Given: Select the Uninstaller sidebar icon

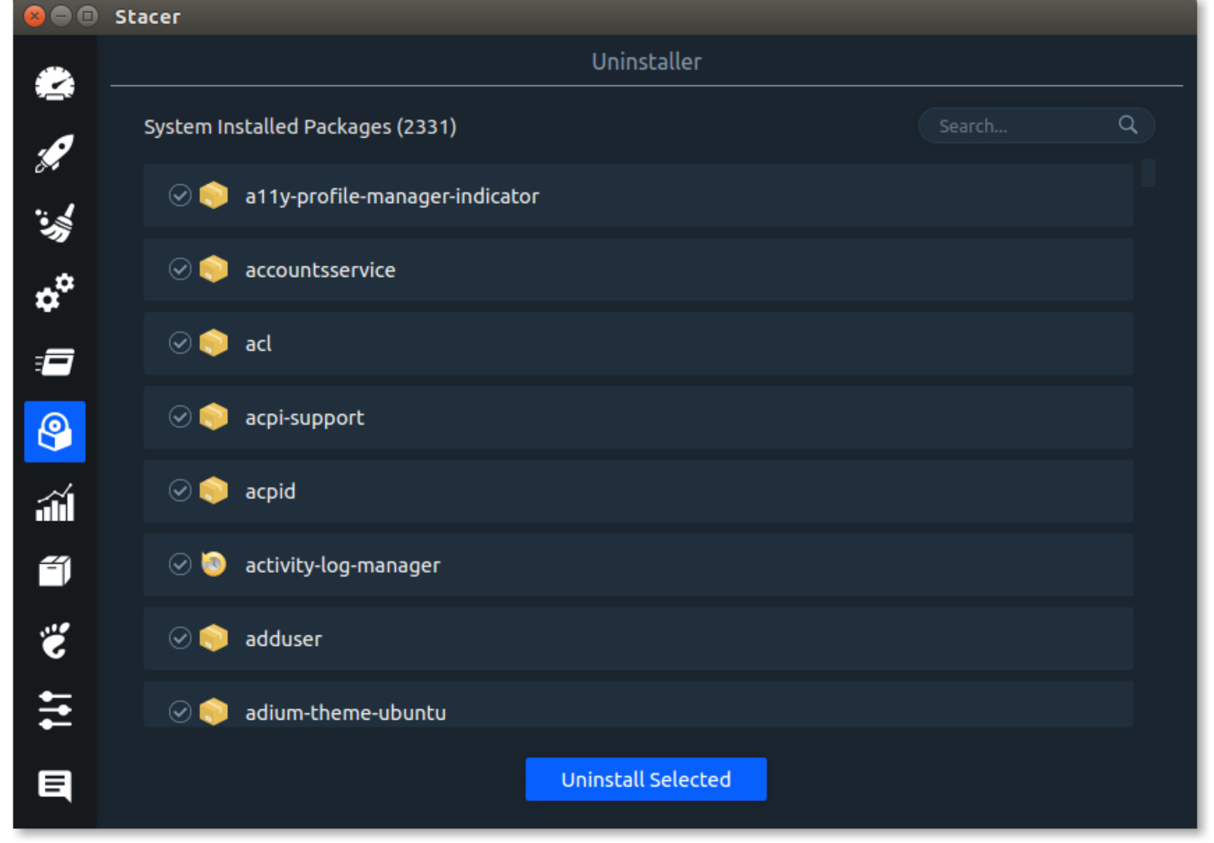Looking at the screenshot, I should pos(55,432).
